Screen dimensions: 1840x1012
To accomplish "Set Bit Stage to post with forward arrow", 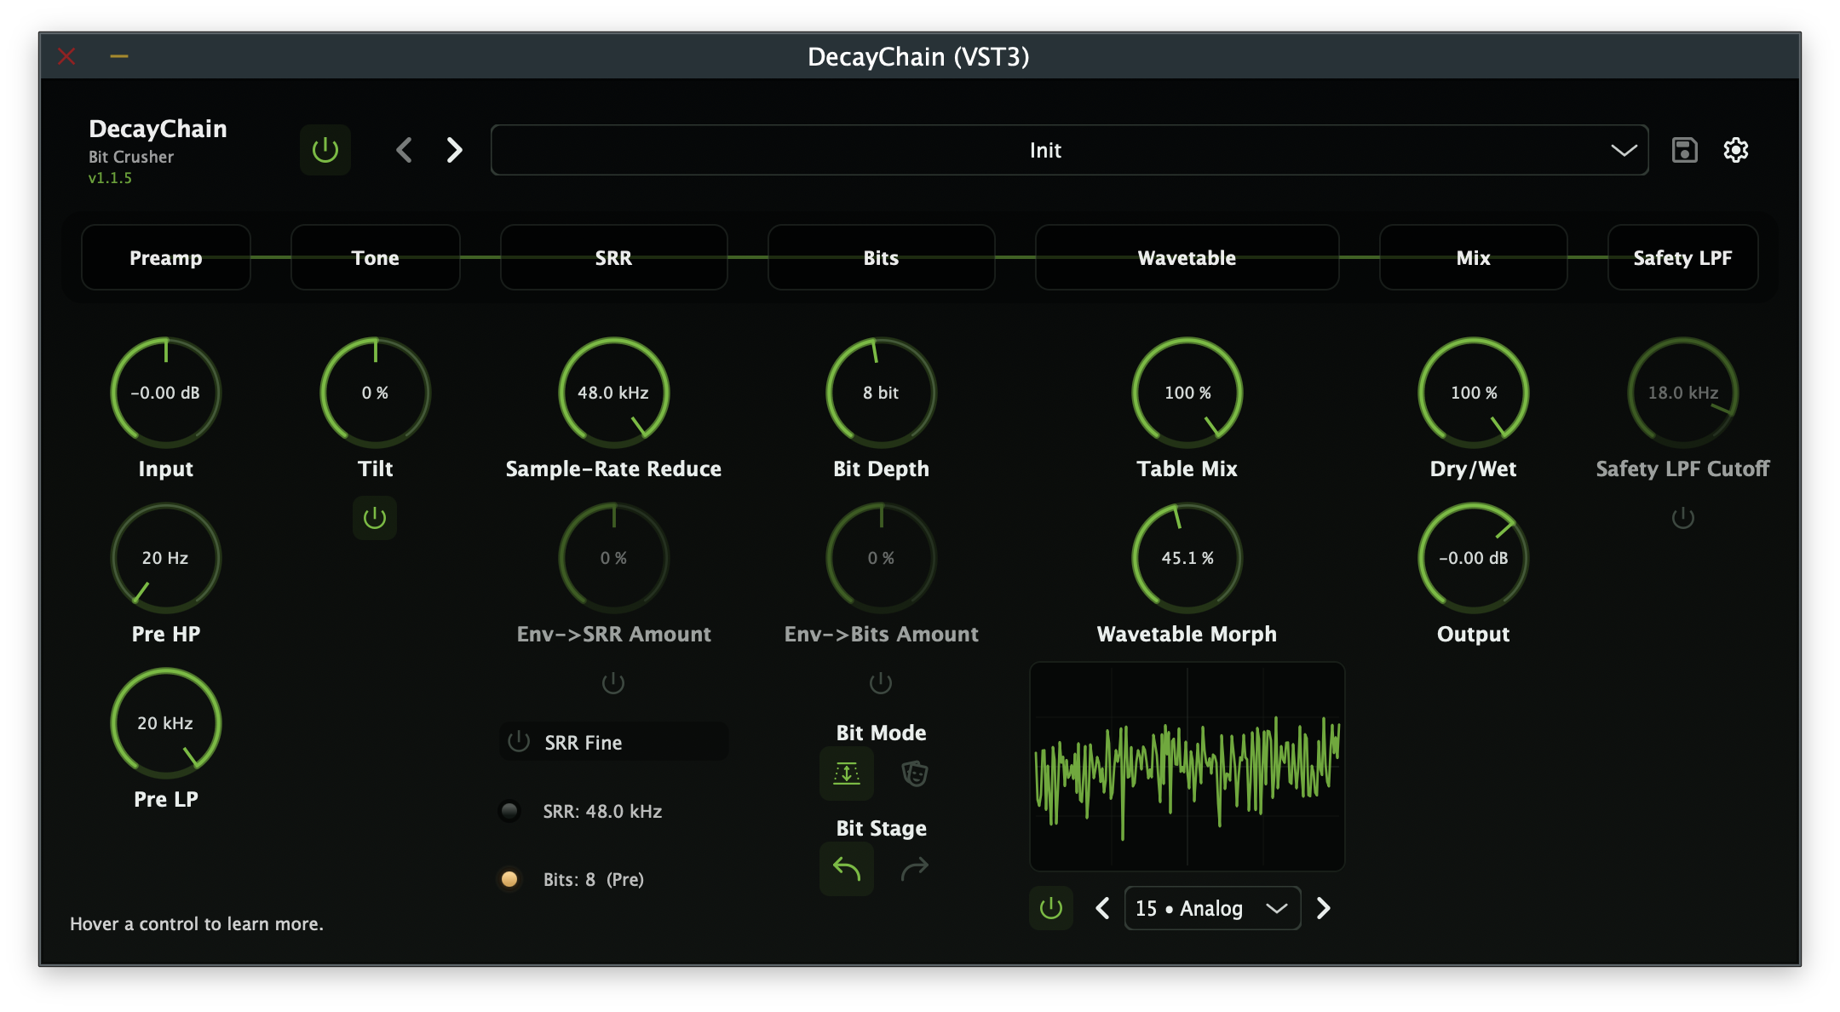I will tap(914, 869).
